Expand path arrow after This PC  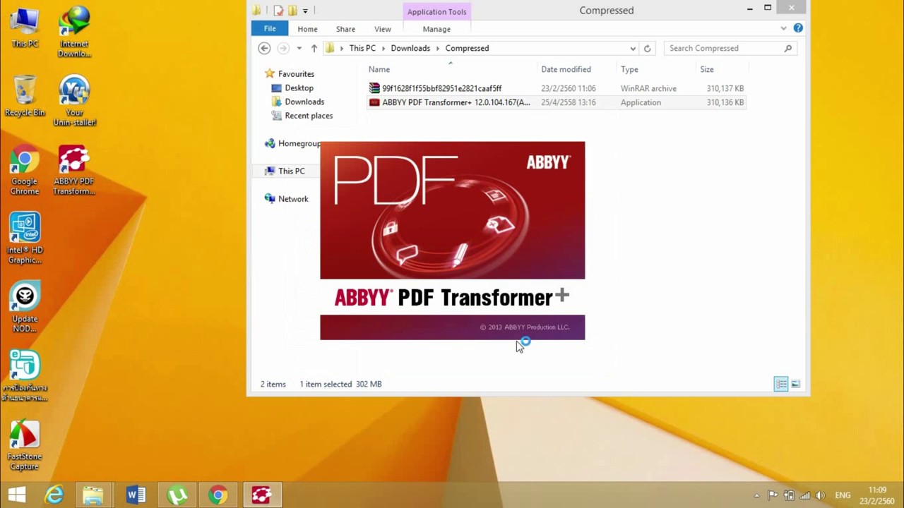pyautogui.click(x=383, y=48)
